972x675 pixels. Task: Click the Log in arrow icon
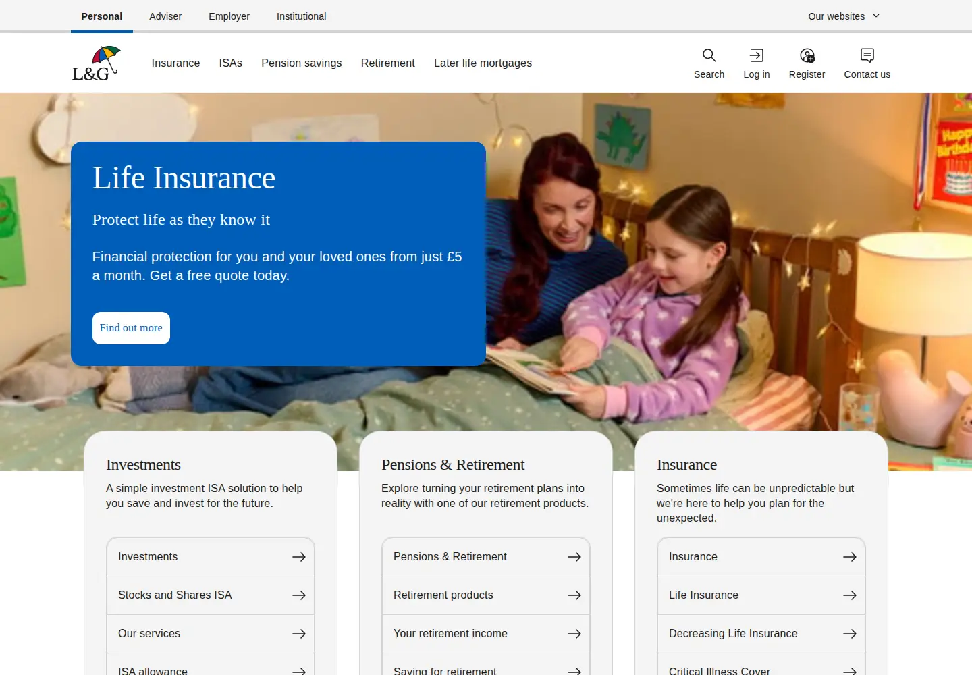tap(757, 55)
